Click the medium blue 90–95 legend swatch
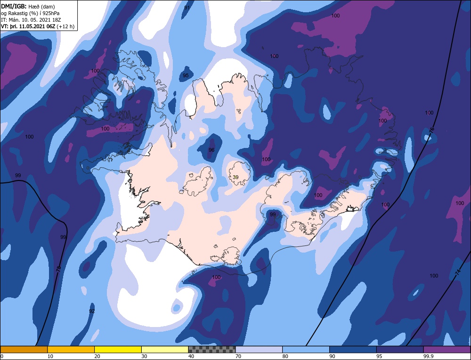Screen dimensions: 471x360 [353, 349]
